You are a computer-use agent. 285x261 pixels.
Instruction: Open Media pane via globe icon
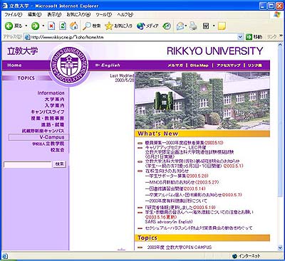141,26
